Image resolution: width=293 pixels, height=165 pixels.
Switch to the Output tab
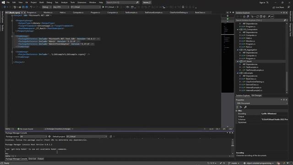41,159
